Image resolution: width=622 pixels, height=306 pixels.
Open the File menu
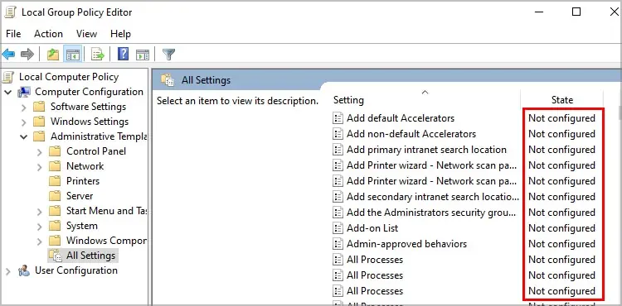[13, 34]
